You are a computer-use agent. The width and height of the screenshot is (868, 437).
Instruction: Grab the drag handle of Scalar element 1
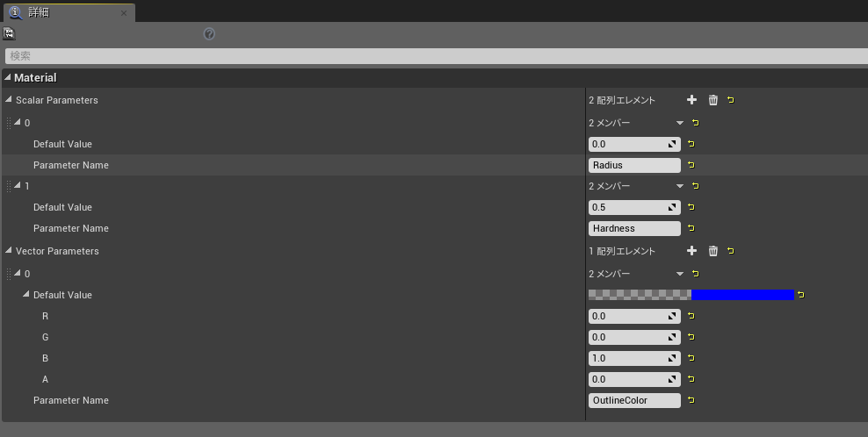point(8,186)
